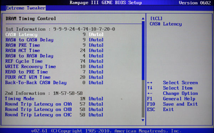The height and width of the screenshot is (133, 214).
Task: Select the CAS# Latency setting row
Action: point(54,34)
